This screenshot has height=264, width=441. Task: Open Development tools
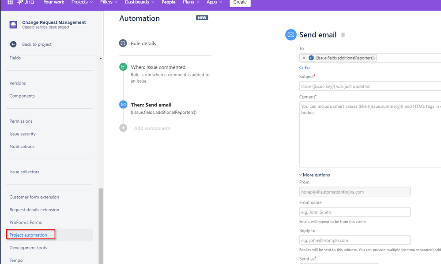point(28,248)
